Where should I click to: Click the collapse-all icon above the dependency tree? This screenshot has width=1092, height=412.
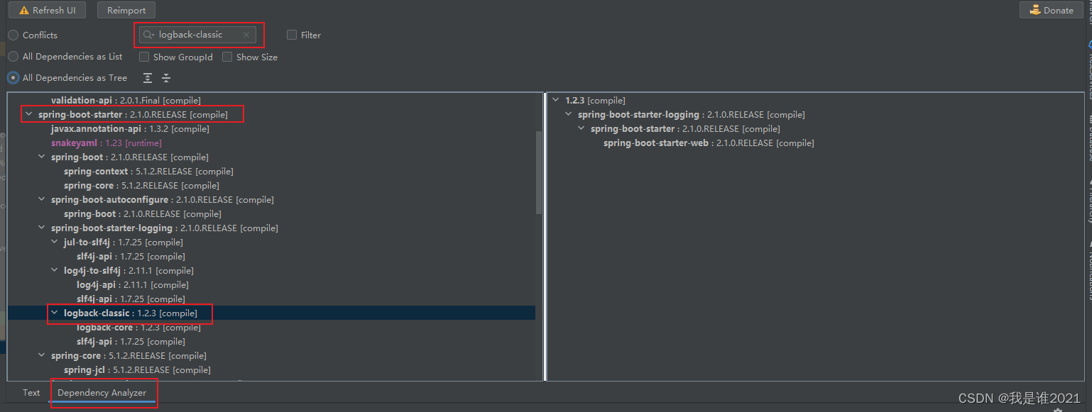click(165, 78)
